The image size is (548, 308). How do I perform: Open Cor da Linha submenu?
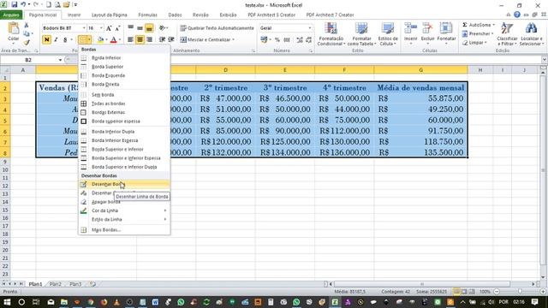tap(124, 210)
